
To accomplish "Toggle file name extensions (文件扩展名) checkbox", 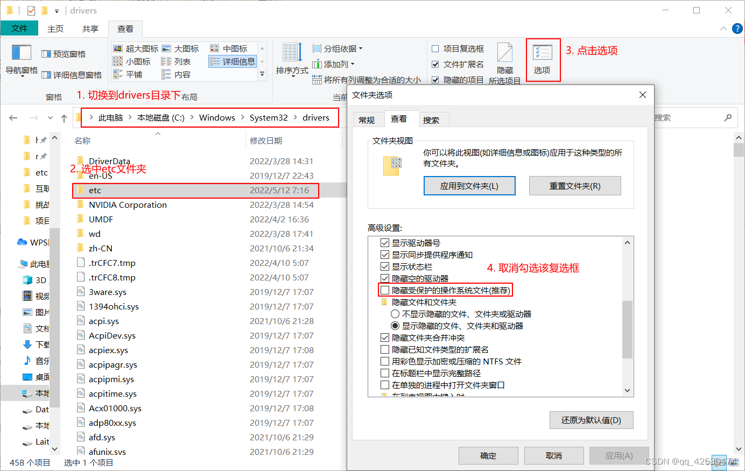I will click(x=435, y=64).
